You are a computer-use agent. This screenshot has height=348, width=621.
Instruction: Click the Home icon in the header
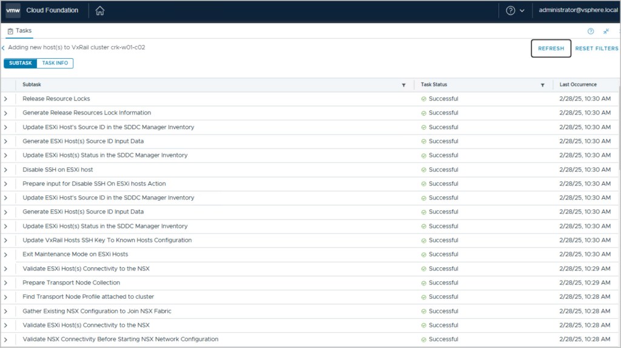click(x=100, y=11)
